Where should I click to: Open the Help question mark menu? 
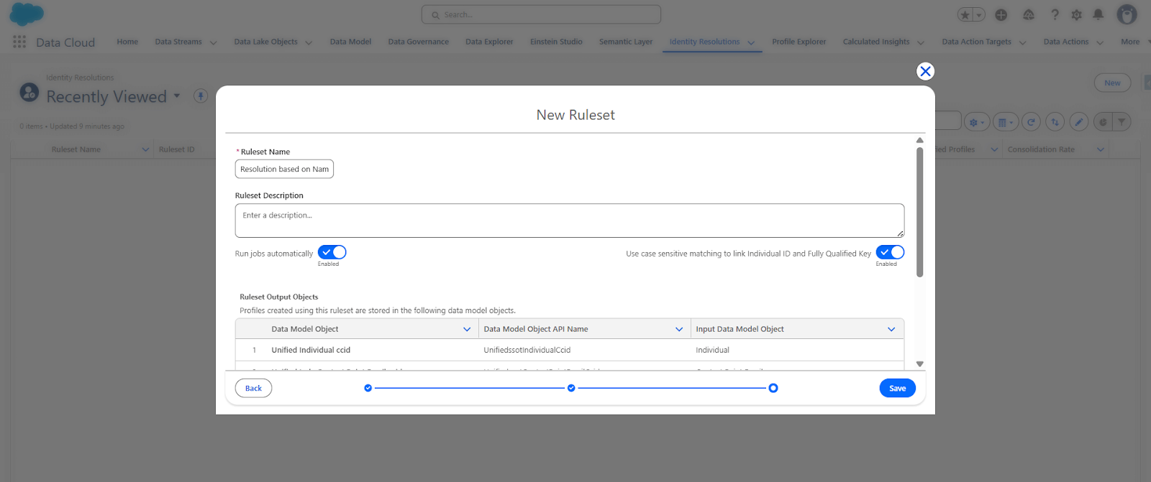coord(1055,15)
